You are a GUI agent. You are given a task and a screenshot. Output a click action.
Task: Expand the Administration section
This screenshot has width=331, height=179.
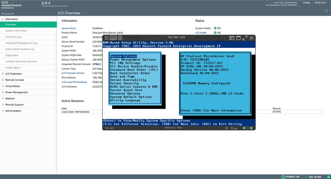coord(2,111)
